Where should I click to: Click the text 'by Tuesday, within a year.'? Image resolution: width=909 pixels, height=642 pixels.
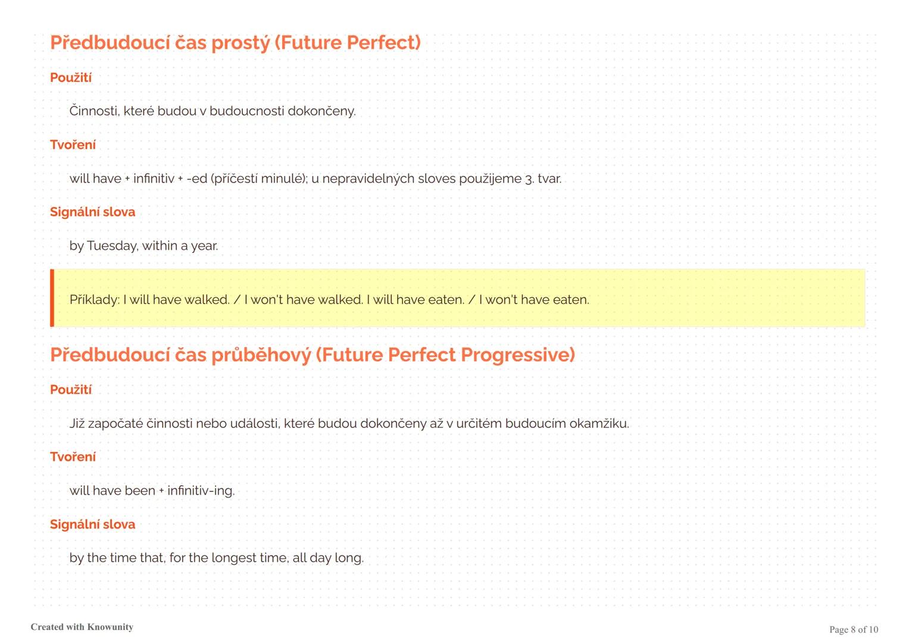click(x=143, y=246)
